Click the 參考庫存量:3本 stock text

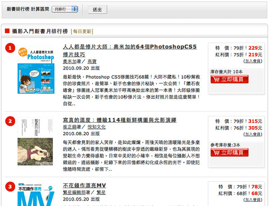tap(225, 145)
